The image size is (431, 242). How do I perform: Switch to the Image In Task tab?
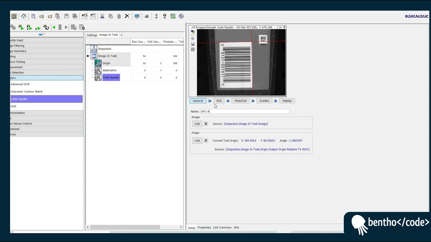[108, 35]
